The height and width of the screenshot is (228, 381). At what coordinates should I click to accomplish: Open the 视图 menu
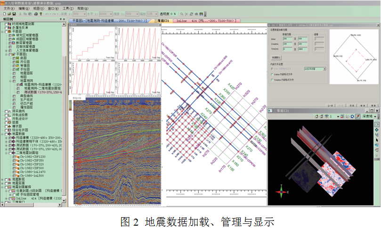point(39,8)
